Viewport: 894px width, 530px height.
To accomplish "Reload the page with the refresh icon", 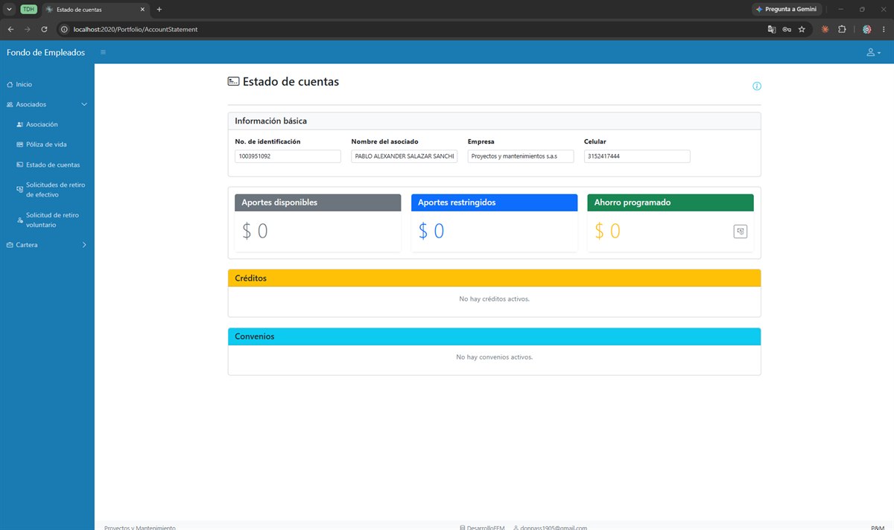I will click(x=44, y=29).
